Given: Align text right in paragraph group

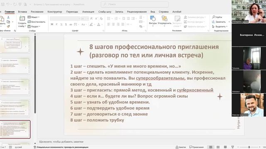Looking at the screenshot, I should [x=118, y=24].
